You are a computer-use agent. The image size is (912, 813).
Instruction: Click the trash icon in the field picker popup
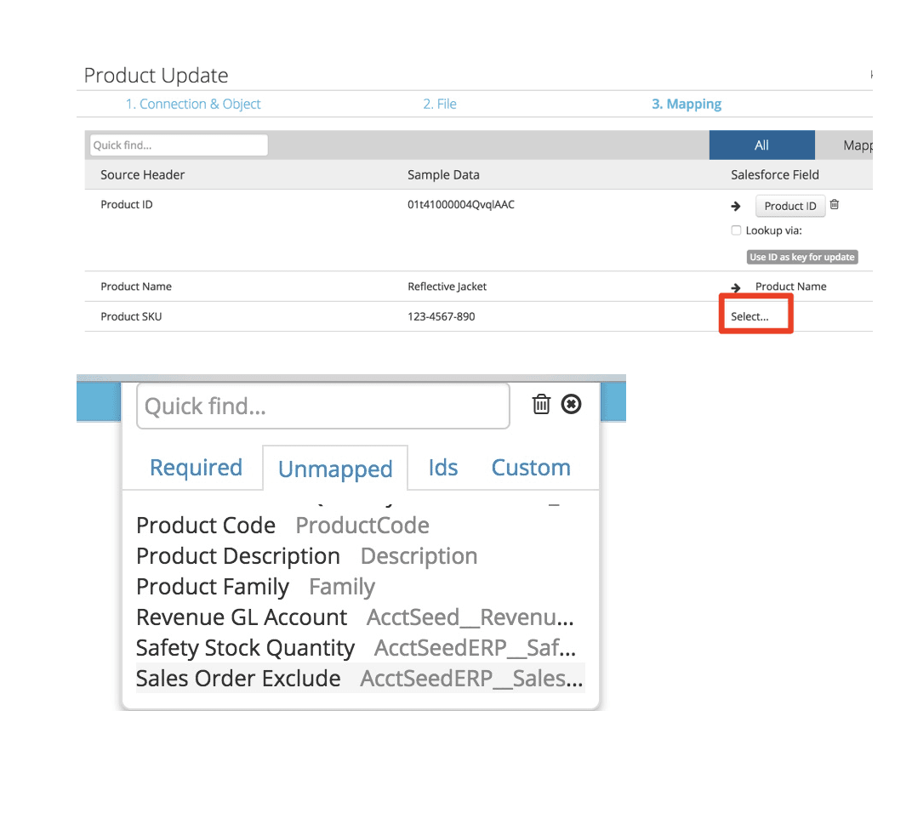pyautogui.click(x=542, y=404)
